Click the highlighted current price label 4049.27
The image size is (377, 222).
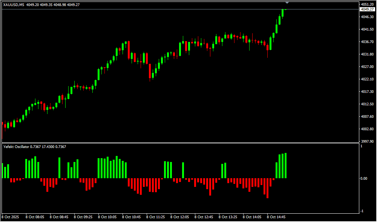coord(367,9)
